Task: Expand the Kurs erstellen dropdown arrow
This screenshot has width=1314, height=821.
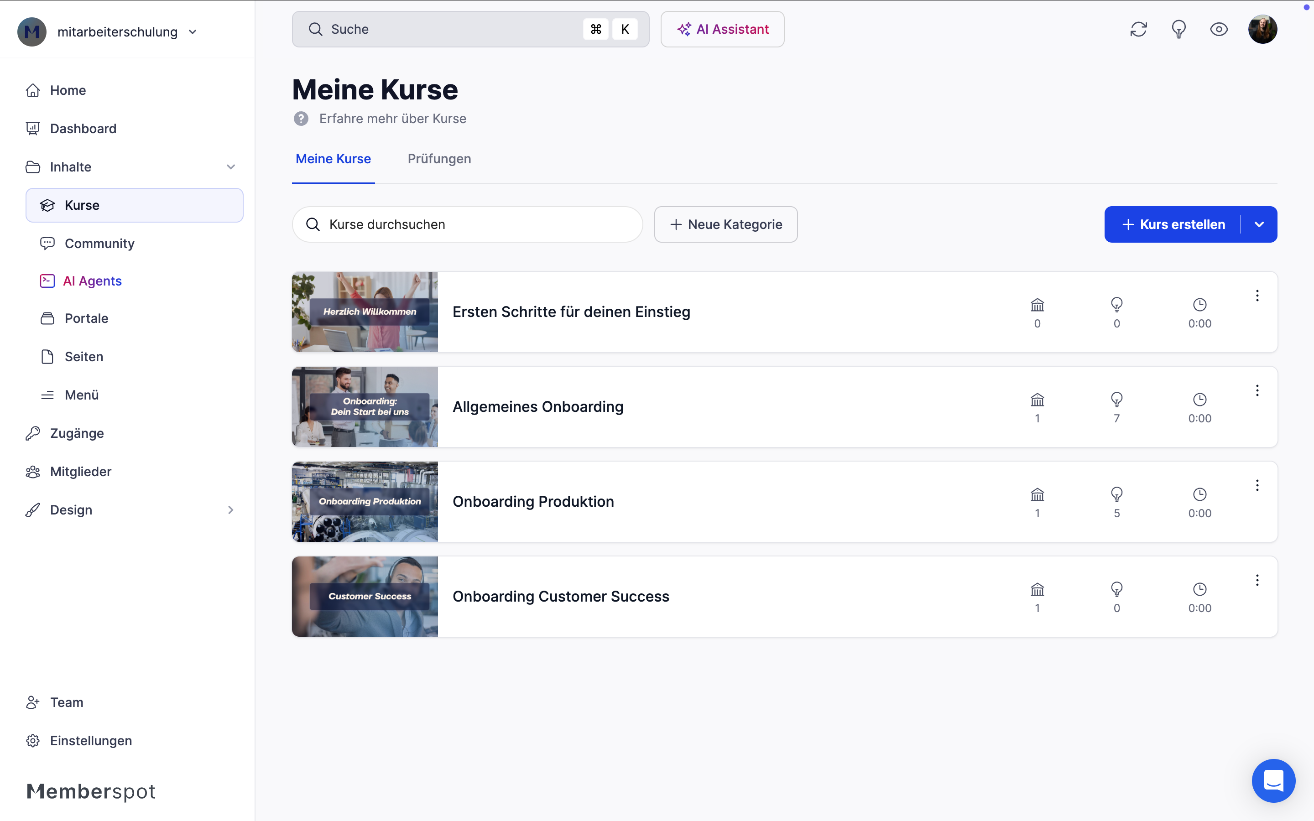Action: point(1259,224)
